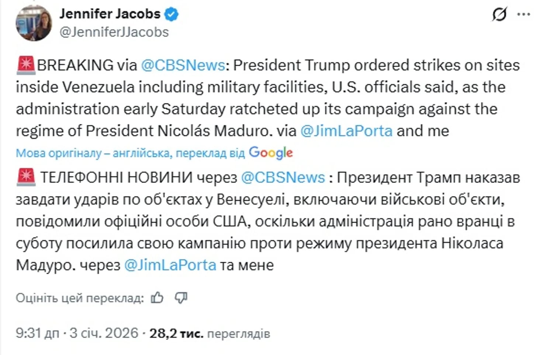Open @CBSNews mention in English text
This screenshot has height=355, width=546.
coord(183,65)
